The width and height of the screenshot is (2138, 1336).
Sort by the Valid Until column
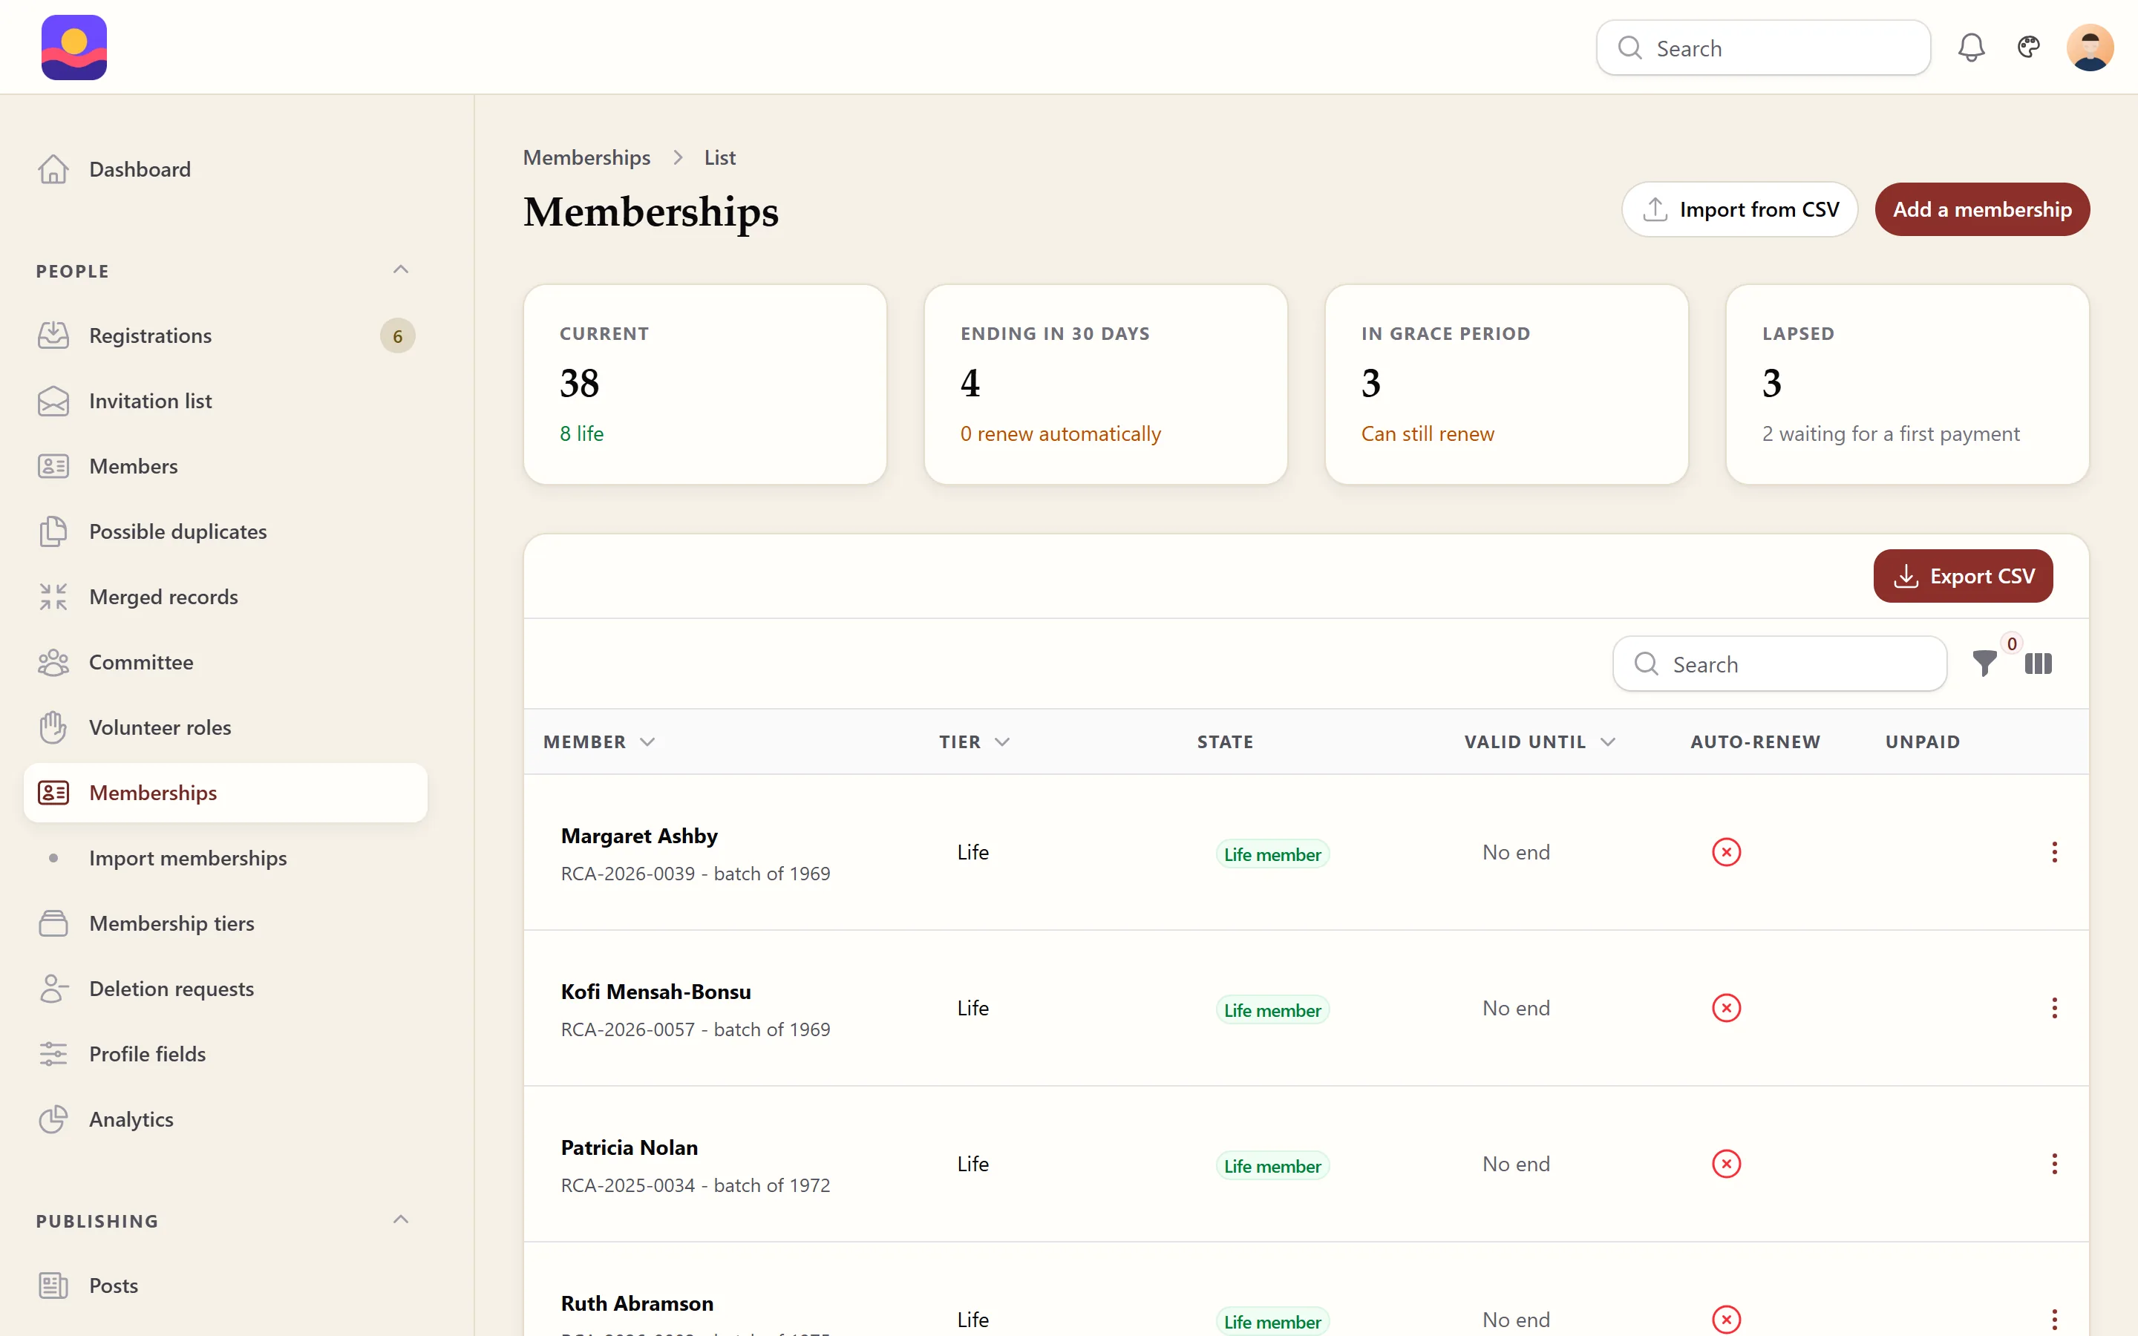pyautogui.click(x=1539, y=742)
